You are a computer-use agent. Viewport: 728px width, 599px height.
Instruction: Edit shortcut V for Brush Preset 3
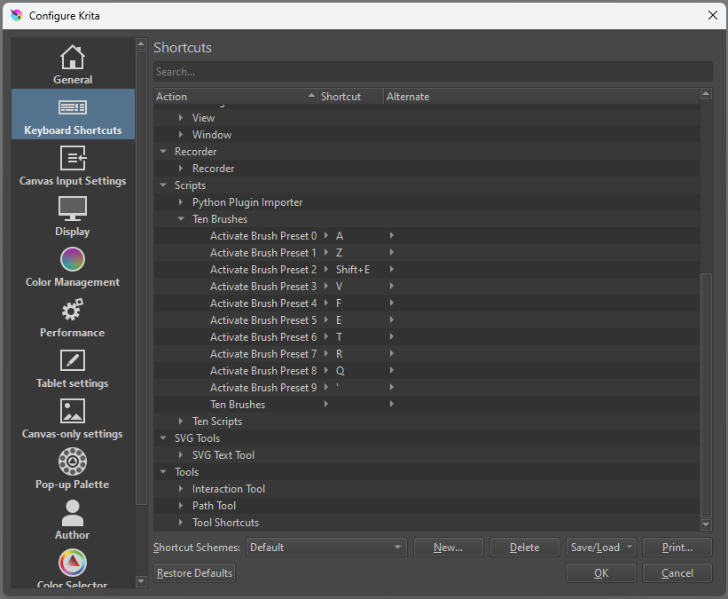click(x=339, y=287)
